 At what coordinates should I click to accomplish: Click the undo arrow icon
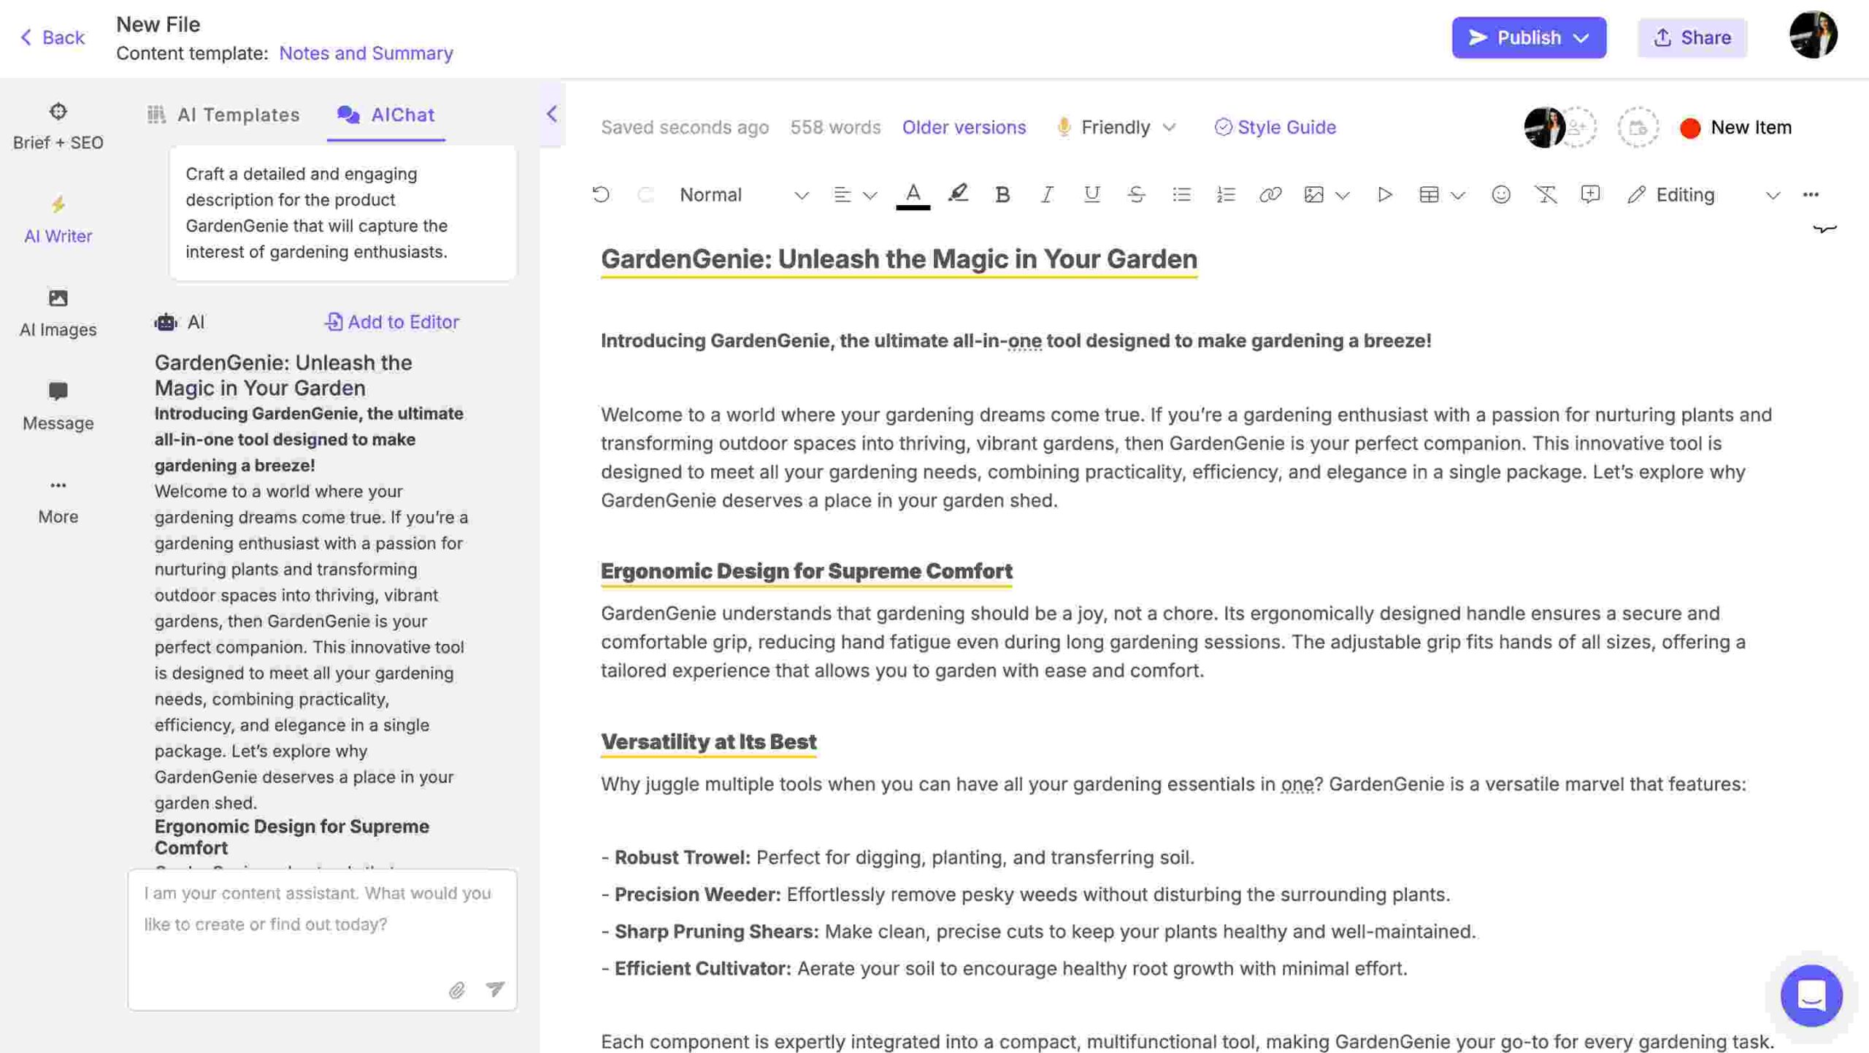pos(601,194)
